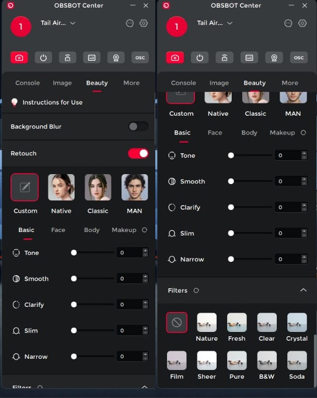Enable the Background Blur switch

tap(138, 126)
